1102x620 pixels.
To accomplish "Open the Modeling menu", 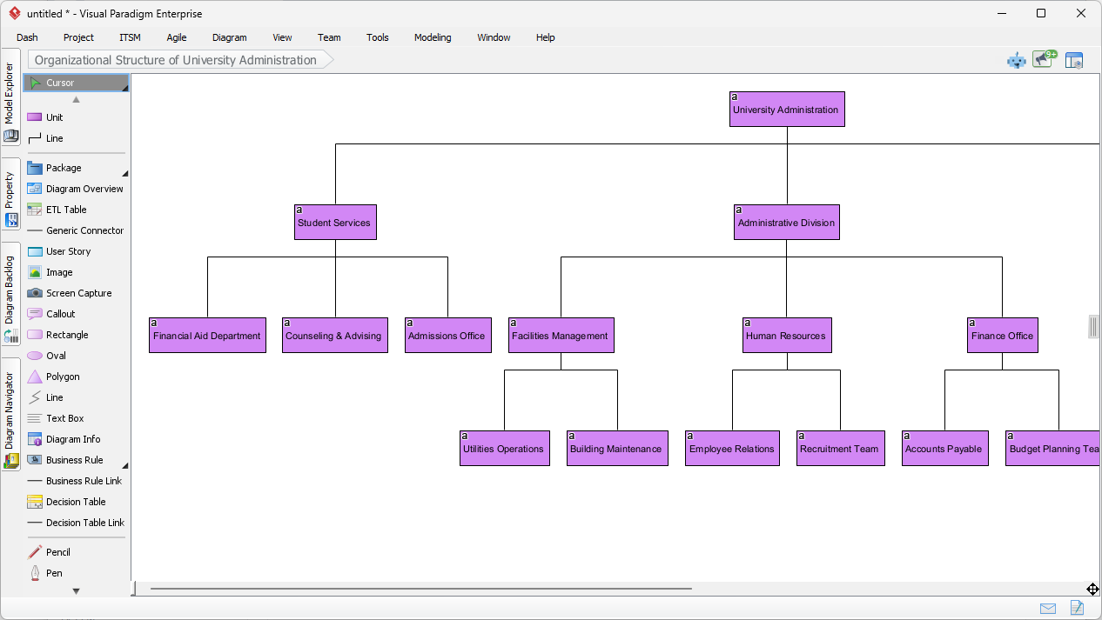I will click(433, 37).
